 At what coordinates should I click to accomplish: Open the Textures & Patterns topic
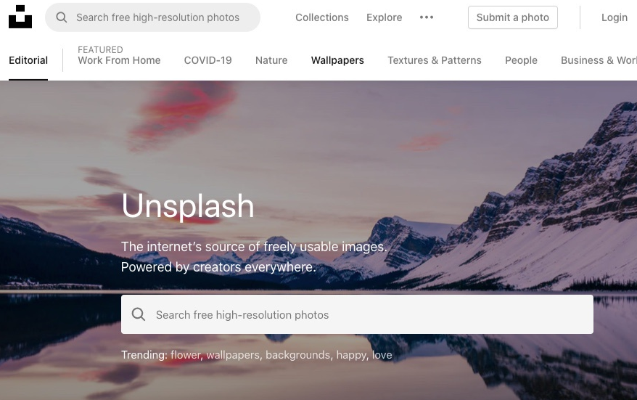click(435, 60)
